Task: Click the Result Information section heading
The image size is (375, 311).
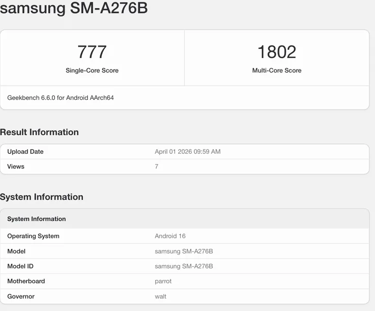Action: coord(40,132)
